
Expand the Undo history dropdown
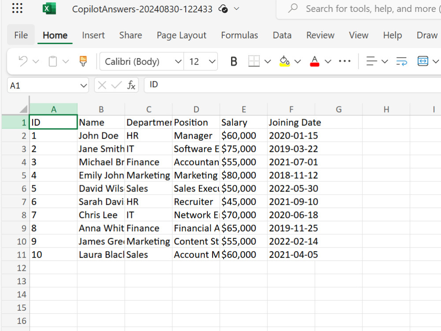tap(36, 61)
